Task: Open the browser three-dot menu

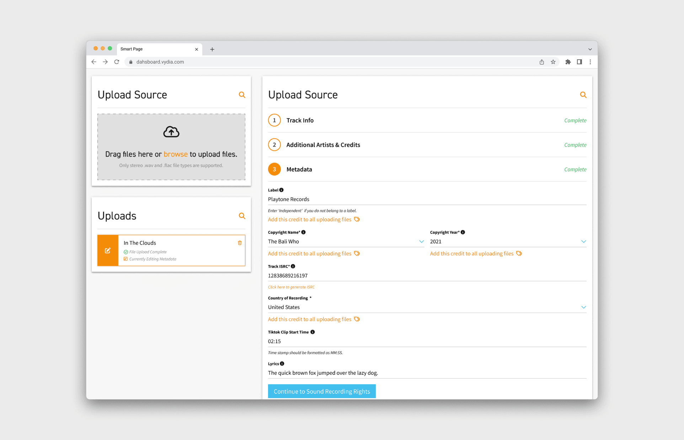Action: pyautogui.click(x=591, y=62)
